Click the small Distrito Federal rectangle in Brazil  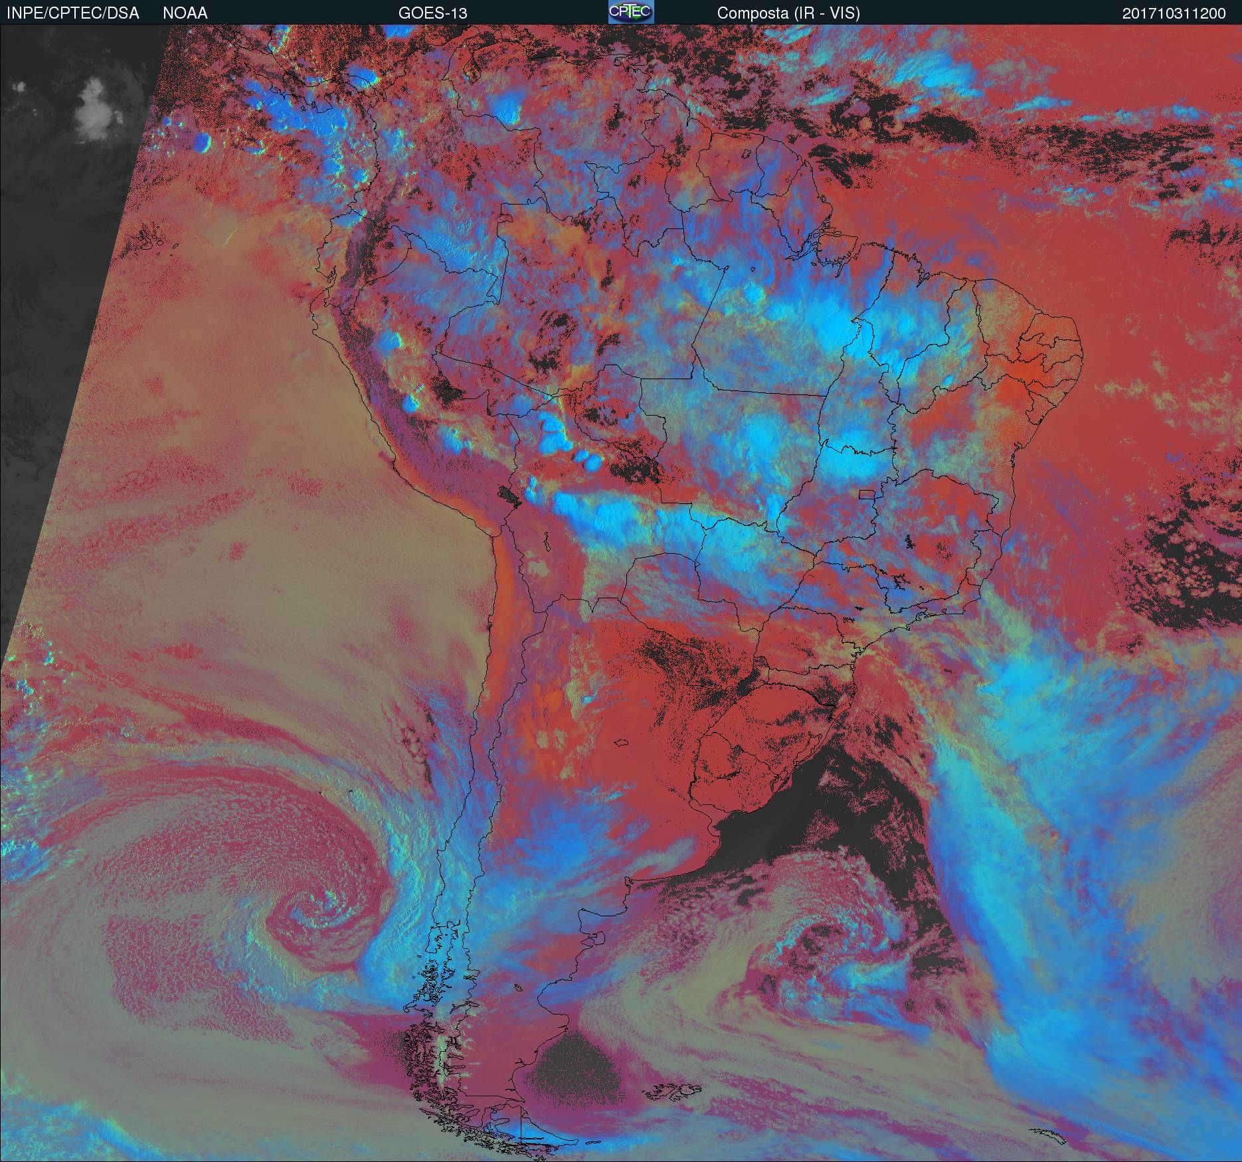[867, 493]
